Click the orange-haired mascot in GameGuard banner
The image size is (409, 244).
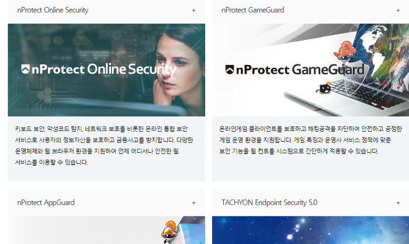pyautogui.click(x=345, y=53)
